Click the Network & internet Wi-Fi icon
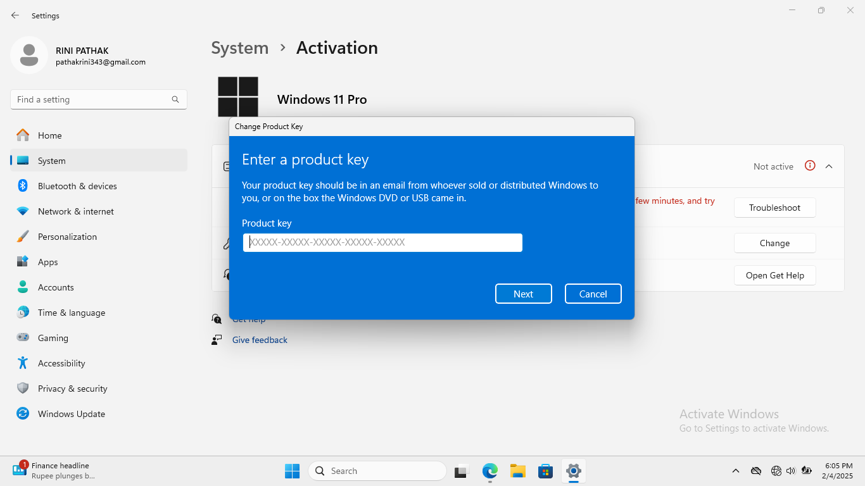Viewport: 865px width, 486px height. [23, 211]
